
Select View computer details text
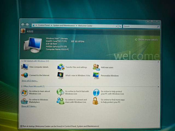coord(39,67)
